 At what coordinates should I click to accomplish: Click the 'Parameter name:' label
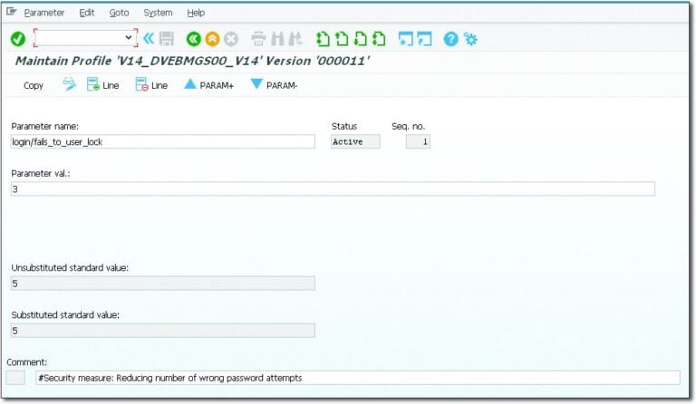point(44,127)
